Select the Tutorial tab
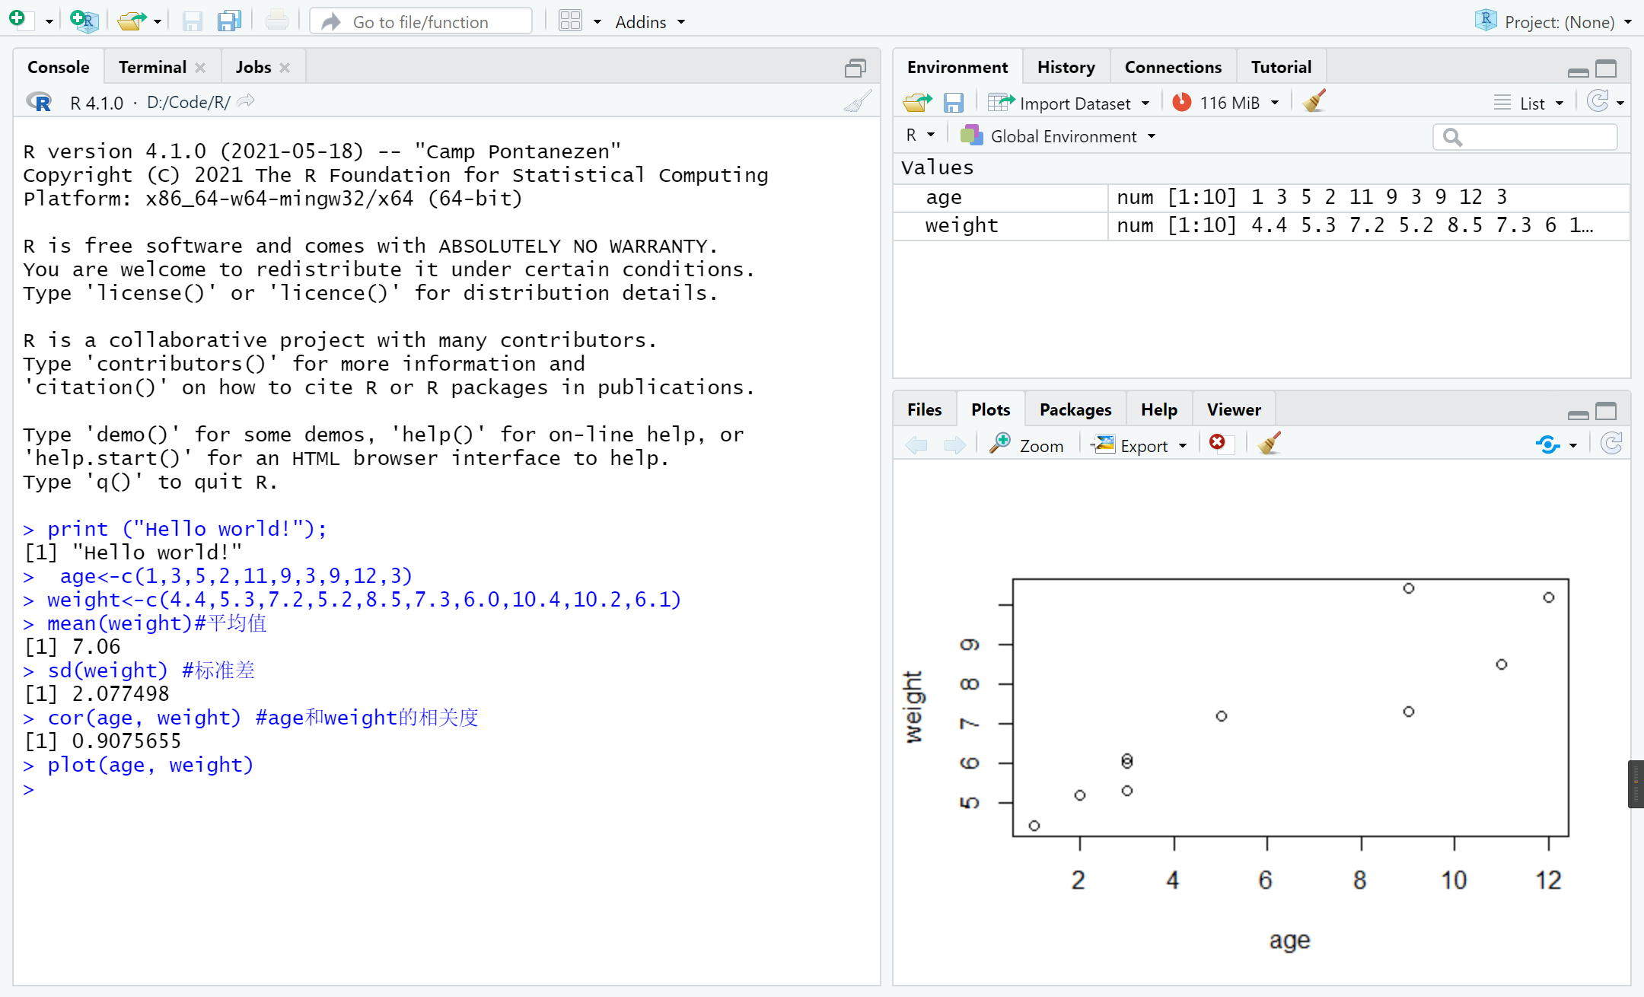 click(1281, 67)
